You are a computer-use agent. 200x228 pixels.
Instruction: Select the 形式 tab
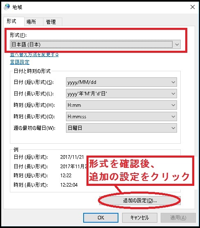click(x=11, y=21)
